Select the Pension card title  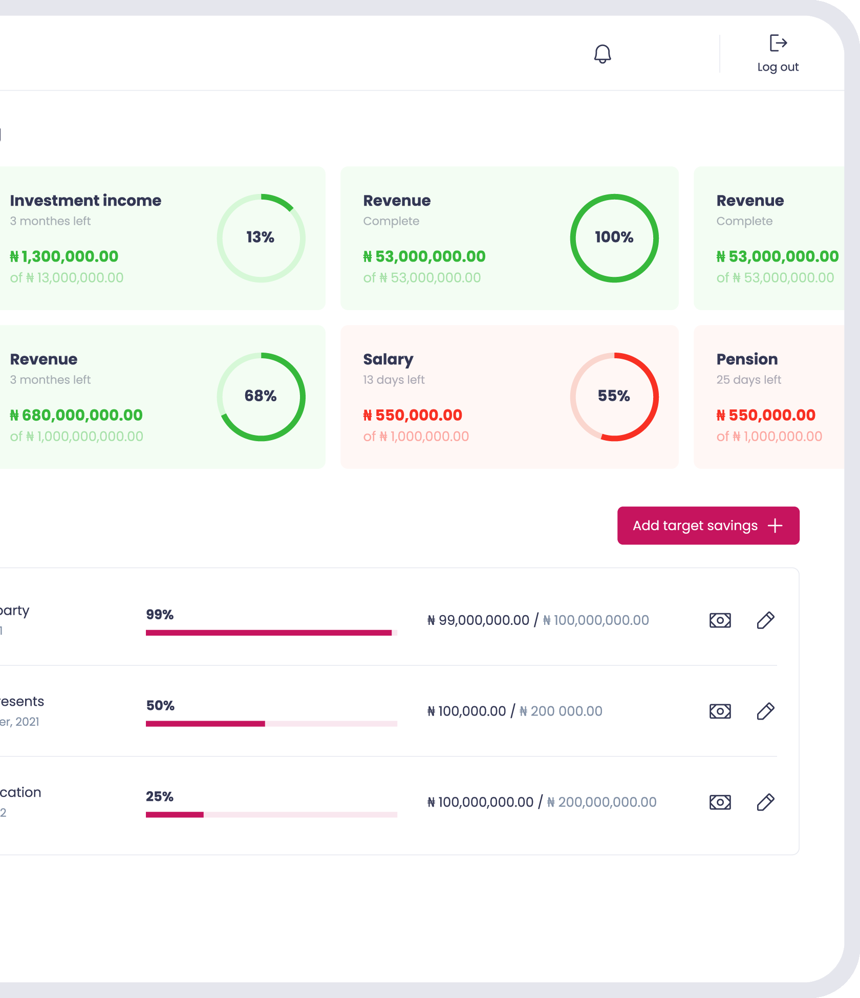747,359
